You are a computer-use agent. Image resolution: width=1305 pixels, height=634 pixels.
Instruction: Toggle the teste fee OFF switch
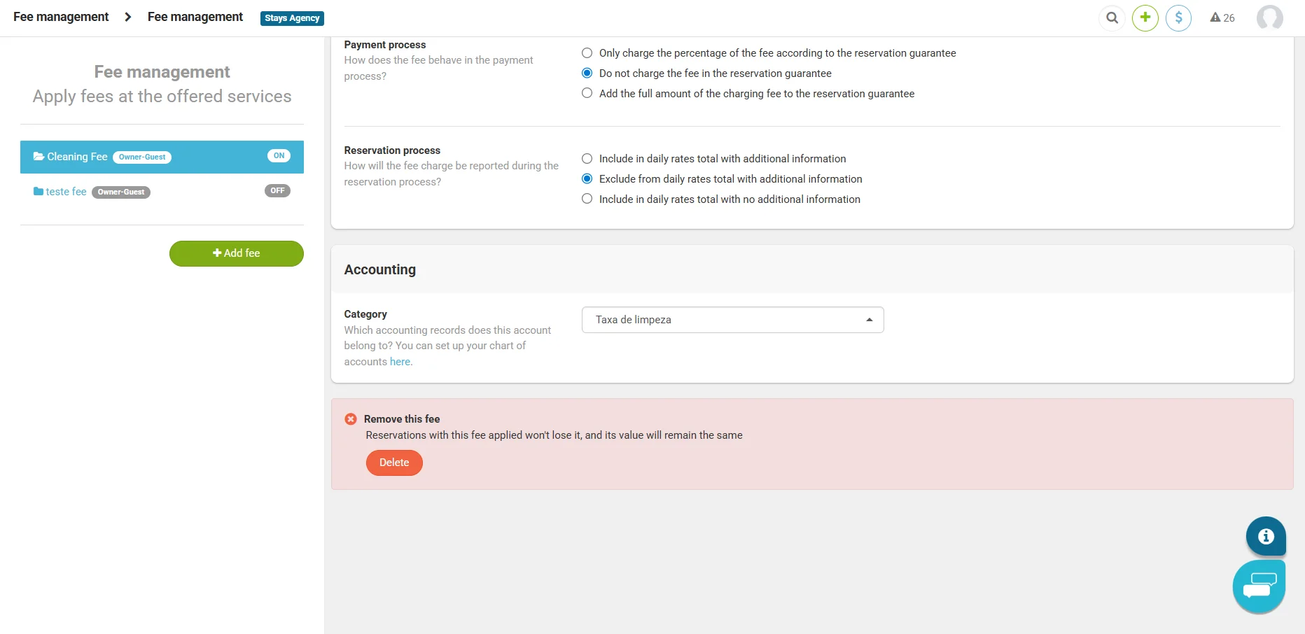(277, 191)
